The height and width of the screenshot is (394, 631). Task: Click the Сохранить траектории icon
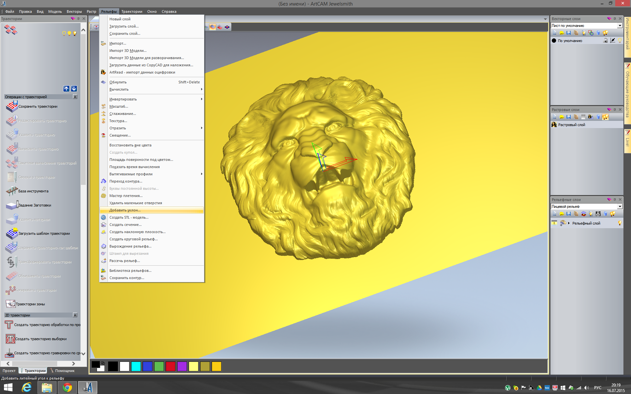12,106
